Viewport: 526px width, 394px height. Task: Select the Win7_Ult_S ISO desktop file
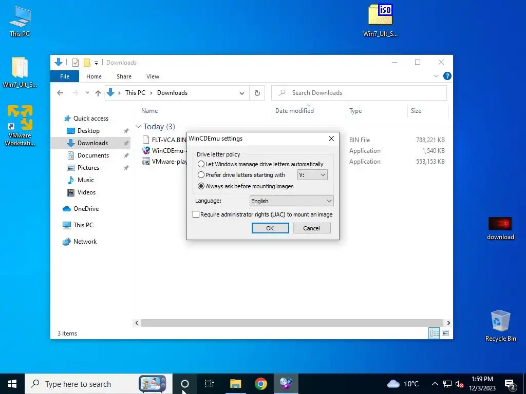[380, 20]
